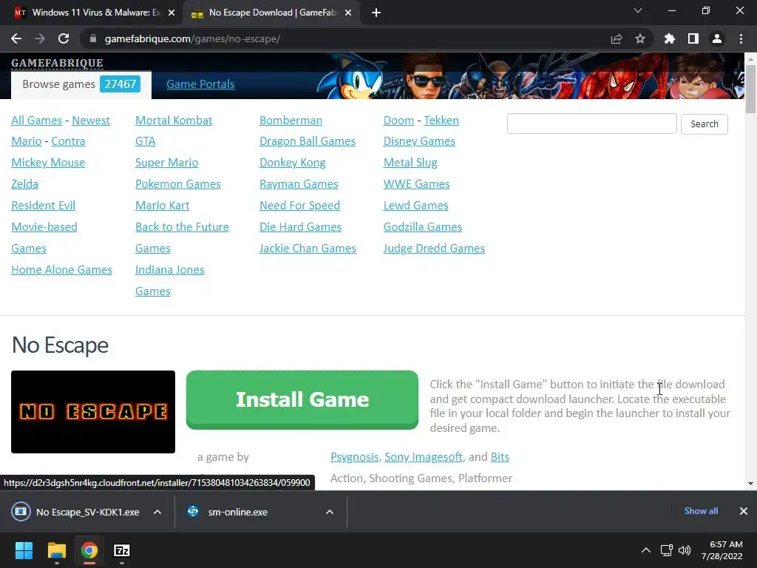This screenshot has width=757, height=568.
Task: Open the tab search chevron in title bar
Action: [638, 10]
